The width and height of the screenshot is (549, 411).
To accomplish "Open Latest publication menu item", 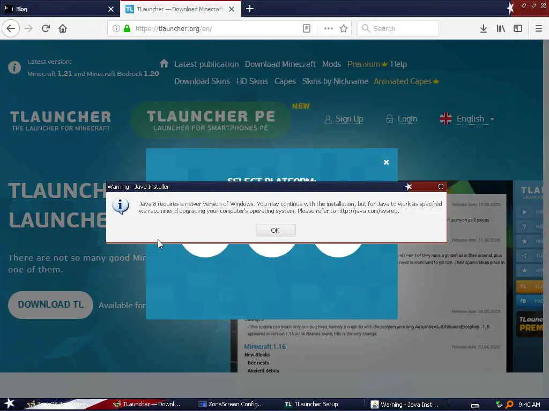I will pyautogui.click(x=206, y=64).
